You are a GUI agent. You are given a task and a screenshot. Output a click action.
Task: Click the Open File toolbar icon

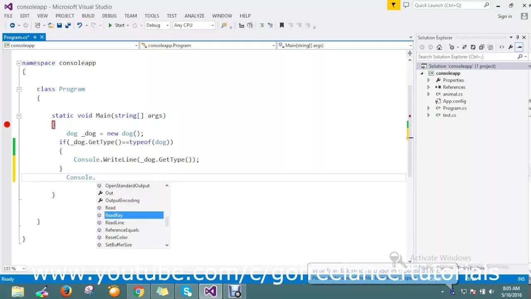[x=51, y=25]
